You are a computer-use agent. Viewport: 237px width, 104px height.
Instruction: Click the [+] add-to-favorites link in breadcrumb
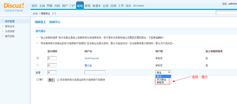click(54, 14)
